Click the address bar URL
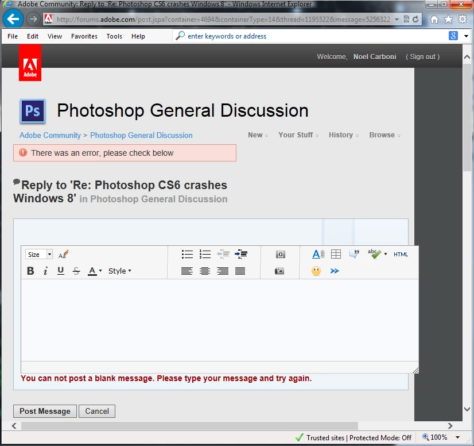Viewport: 474px width, 446px height. (223, 20)
